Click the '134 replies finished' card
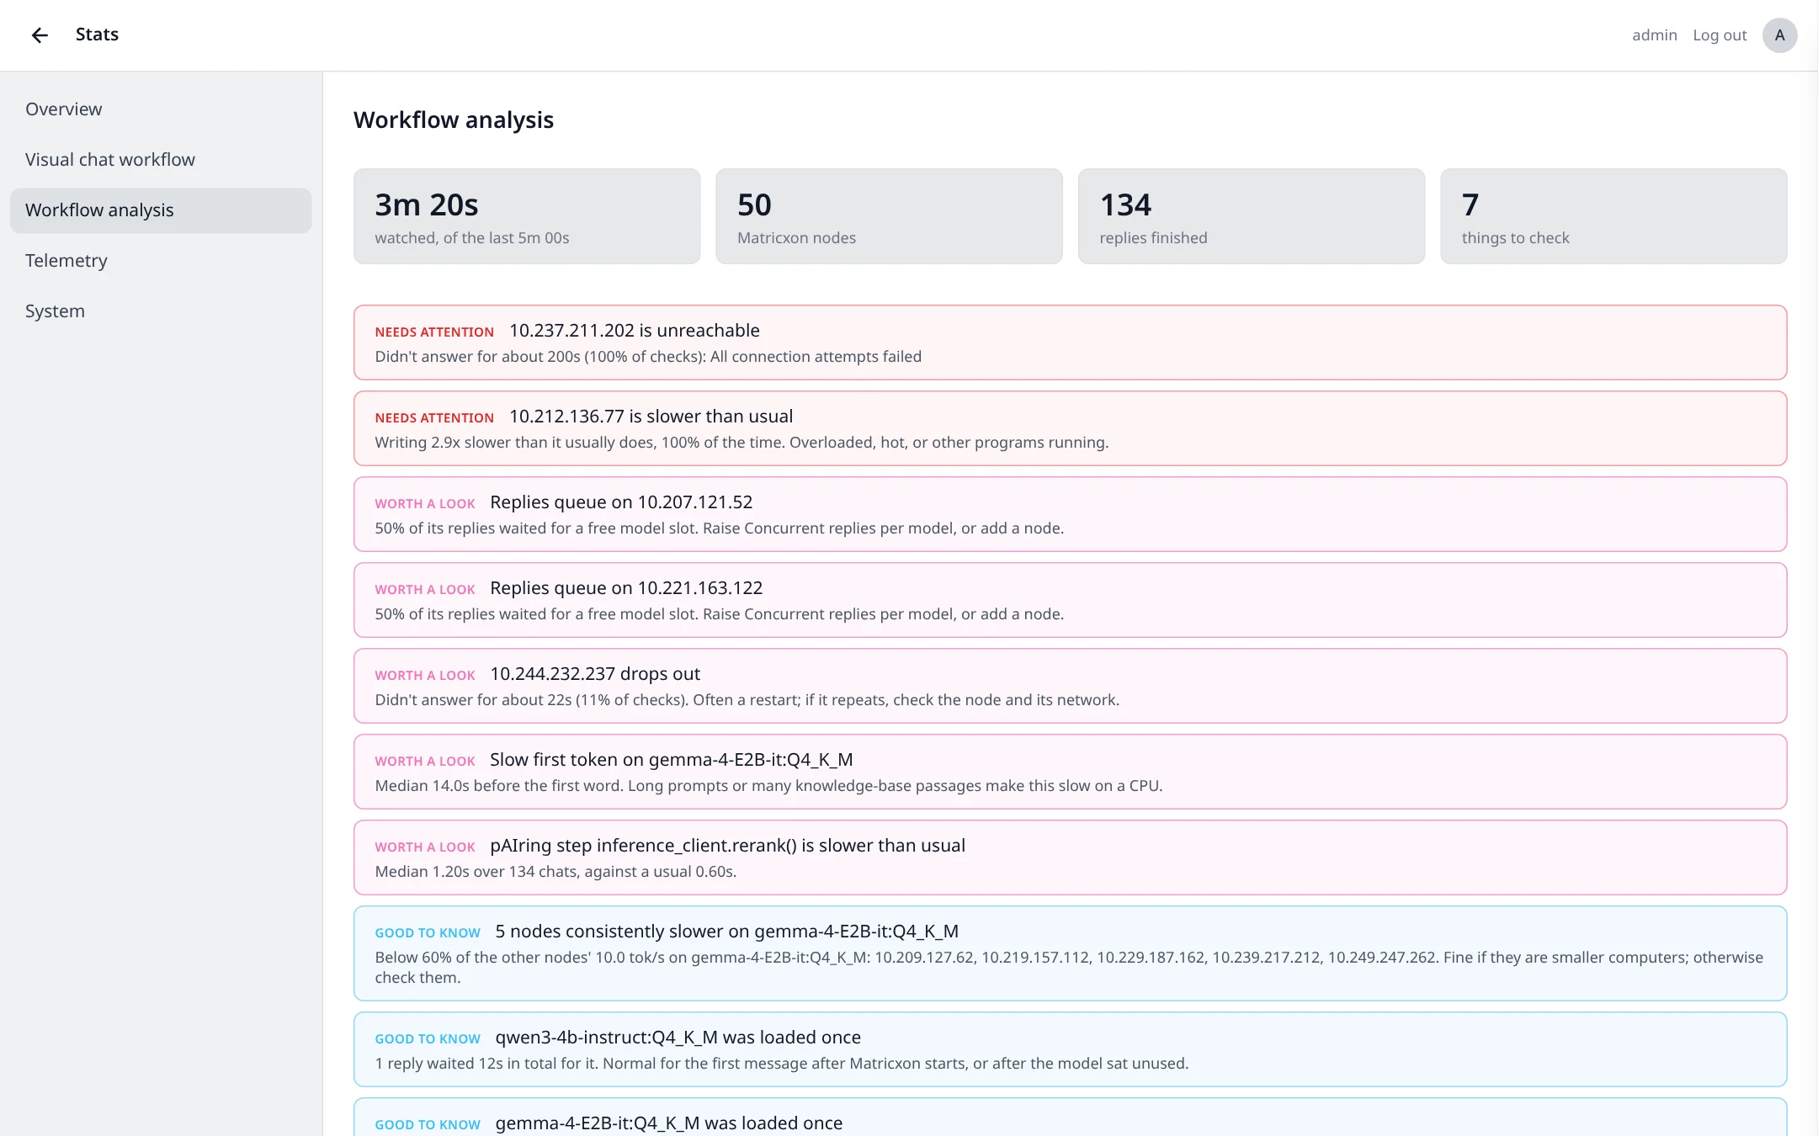 coord(1252,216)
